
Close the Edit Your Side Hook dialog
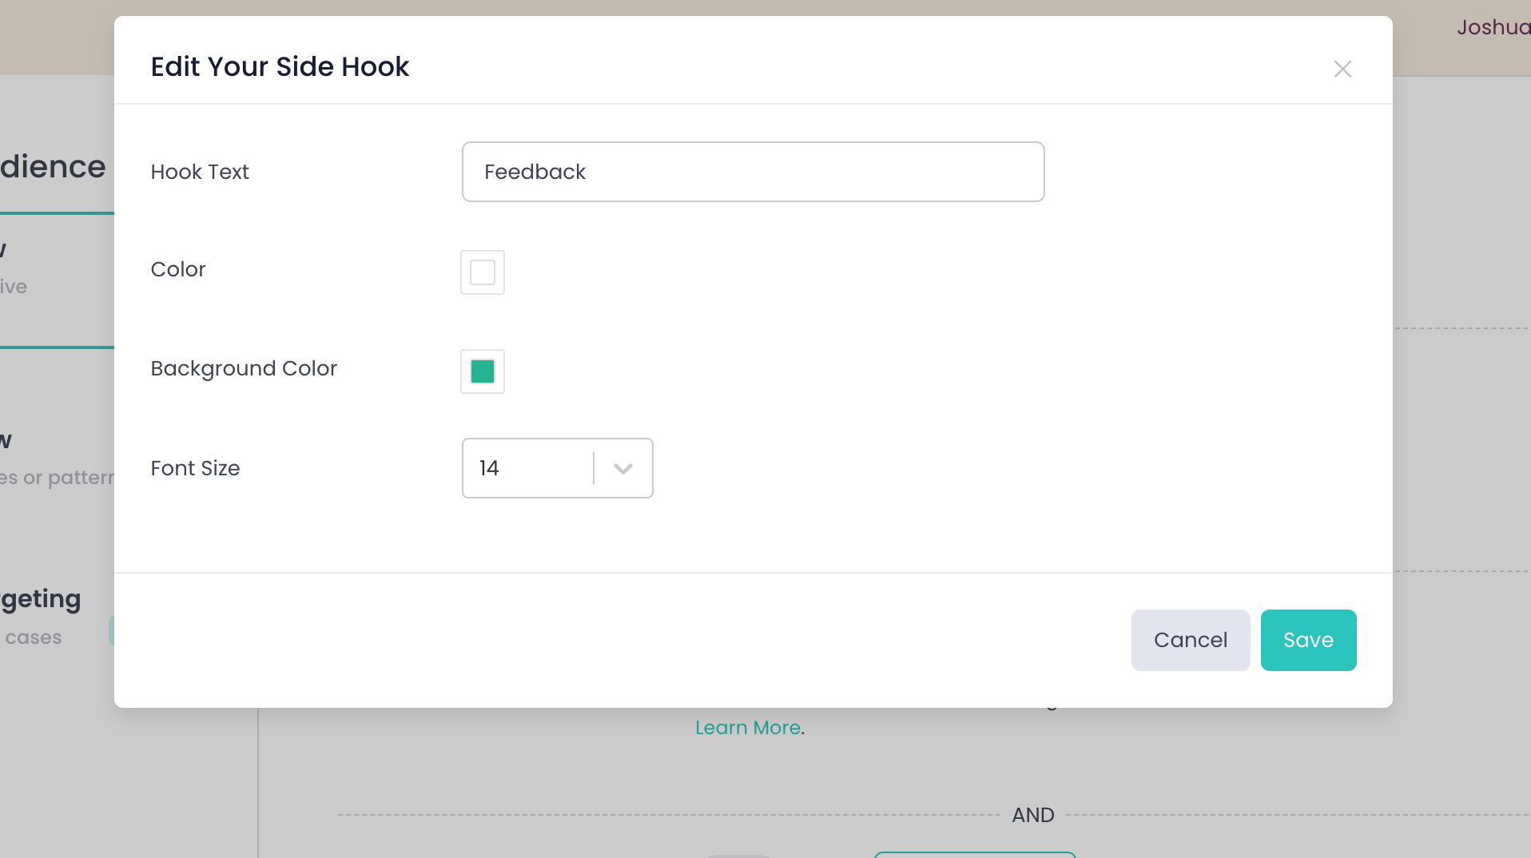pos(1342,70)
